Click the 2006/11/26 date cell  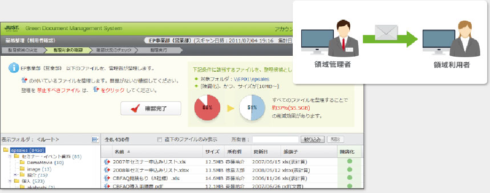tap(265, 178)
